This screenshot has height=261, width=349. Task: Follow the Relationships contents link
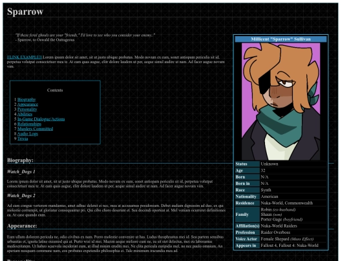pyautogui.click(x=29, y=124)
